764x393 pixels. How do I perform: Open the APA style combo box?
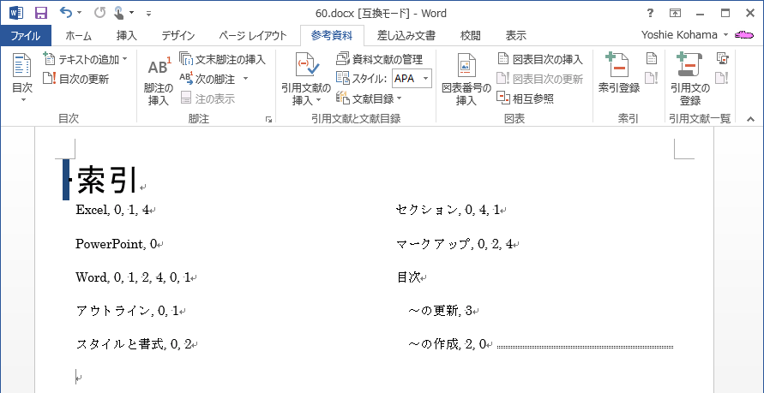(412, 78)
